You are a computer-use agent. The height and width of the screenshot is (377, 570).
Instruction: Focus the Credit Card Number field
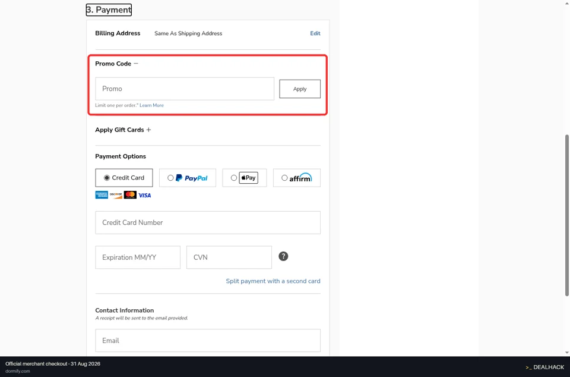(x=208, y=222)
